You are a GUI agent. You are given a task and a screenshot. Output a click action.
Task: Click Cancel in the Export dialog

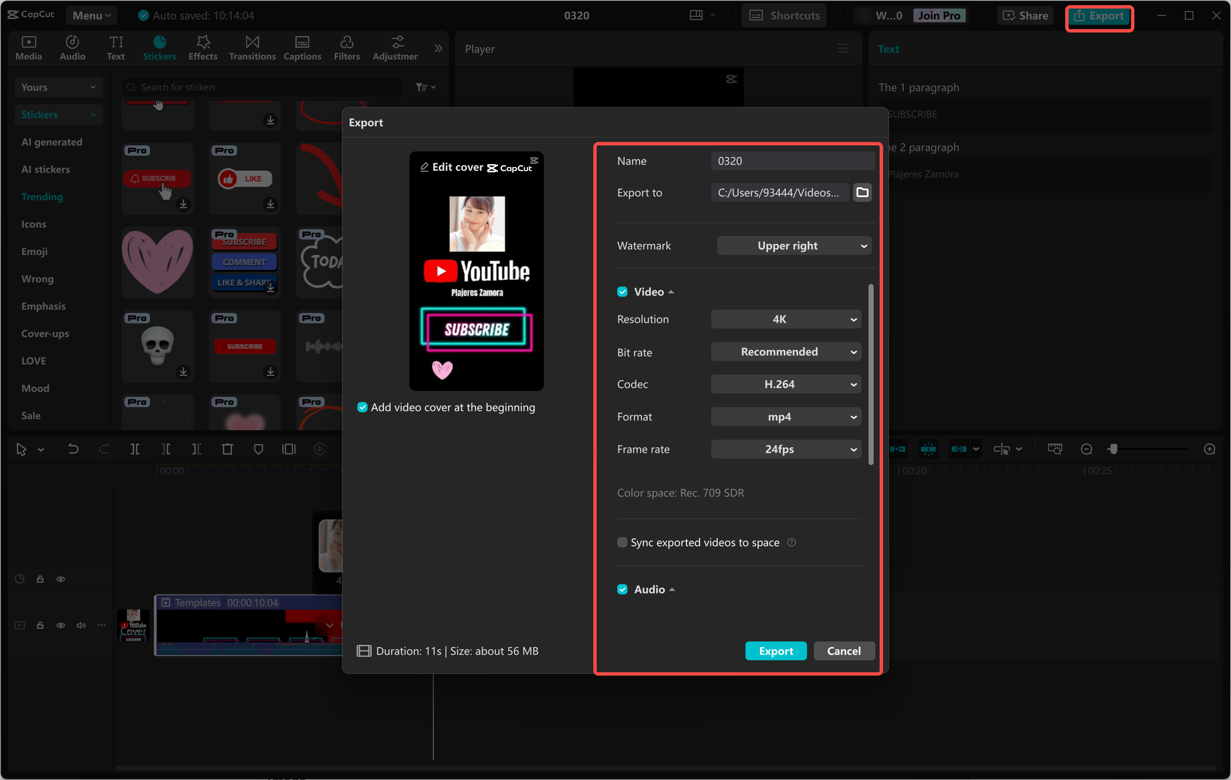coord(843,650)
